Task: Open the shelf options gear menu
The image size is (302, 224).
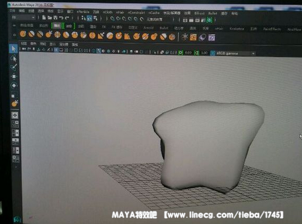Action: click(15, 35)
